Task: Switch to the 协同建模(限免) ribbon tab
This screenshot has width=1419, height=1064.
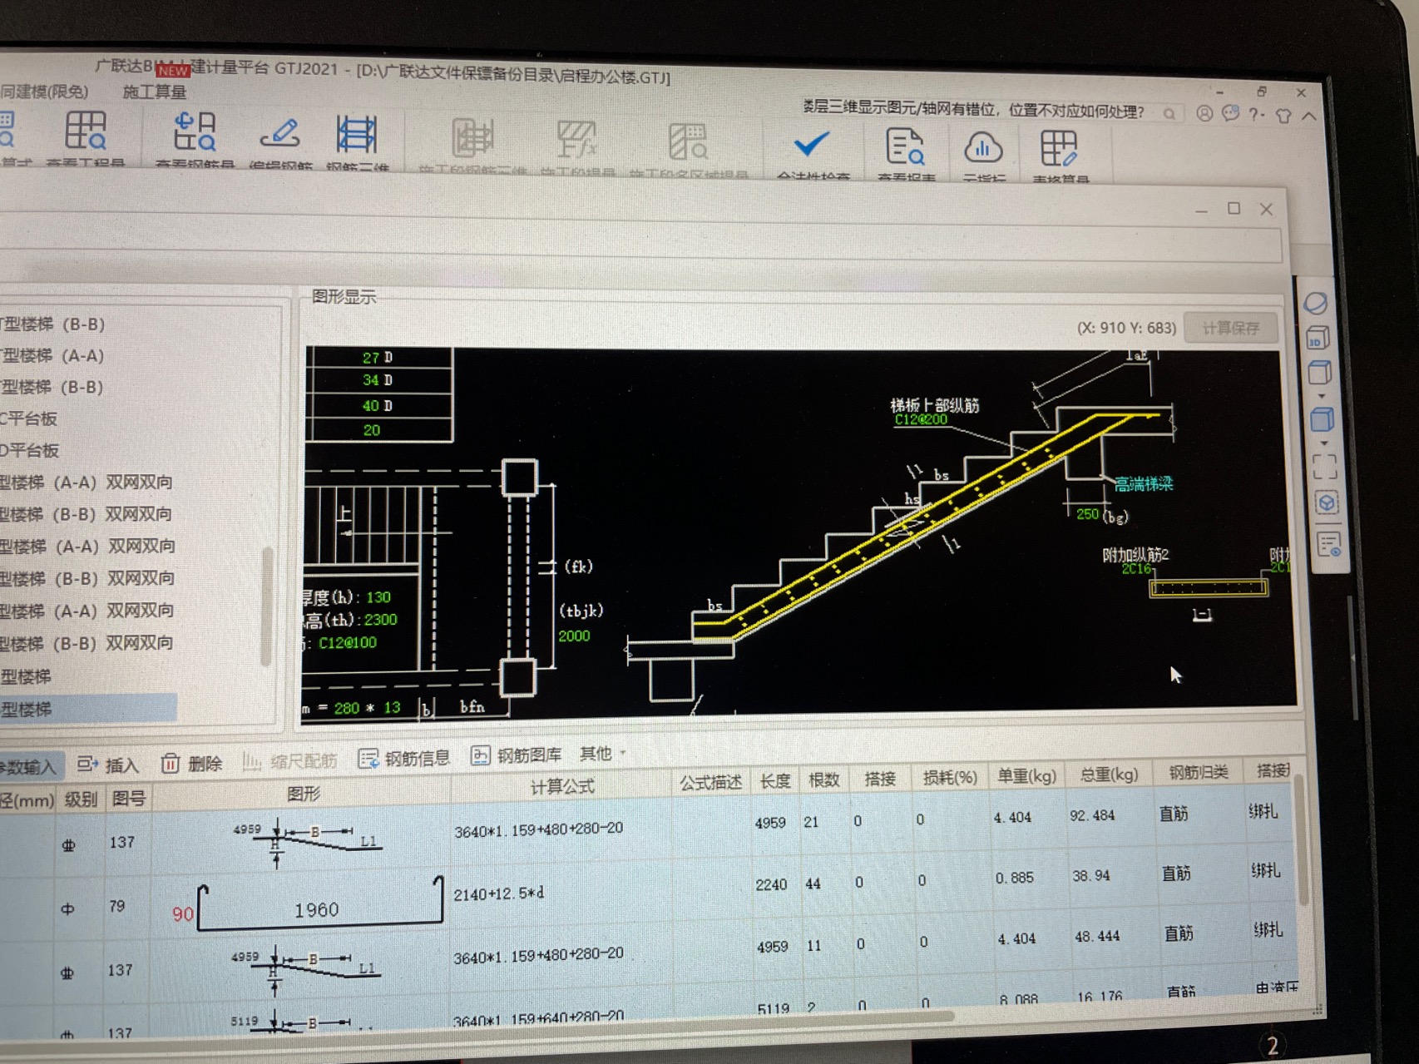Action: 43,92
